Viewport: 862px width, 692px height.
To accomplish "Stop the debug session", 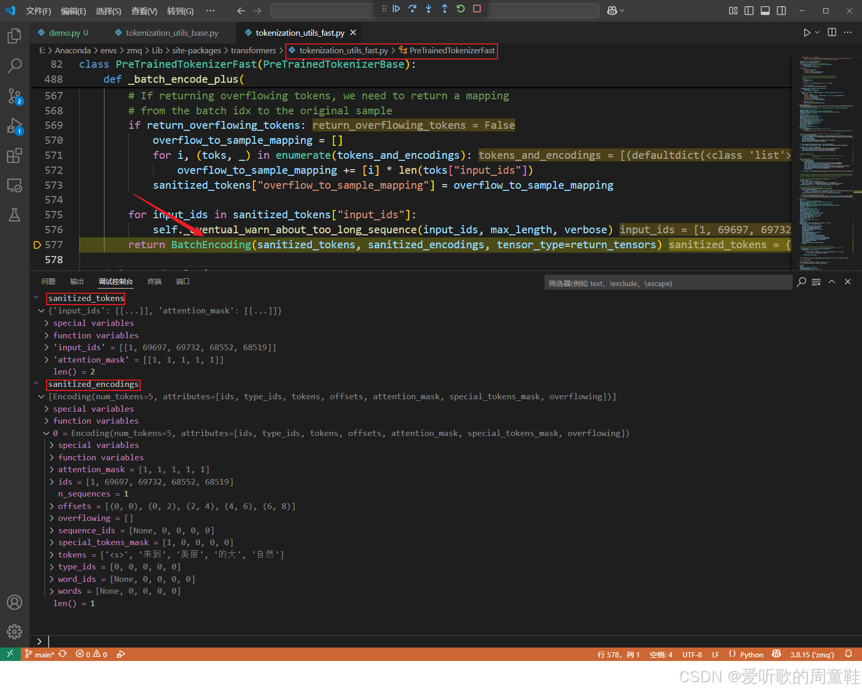I will pos(477,9).
